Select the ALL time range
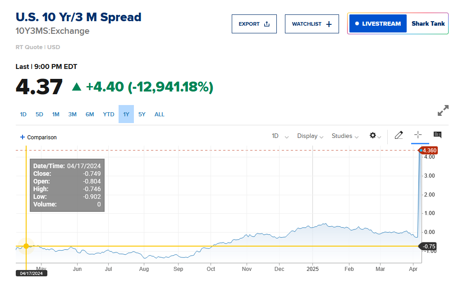This screenshot has height=293, width=454. [160, 114]
